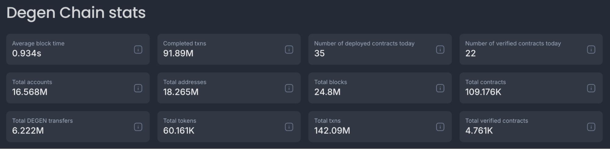Click the Degen Chain stats heading

tap(76, 13)
